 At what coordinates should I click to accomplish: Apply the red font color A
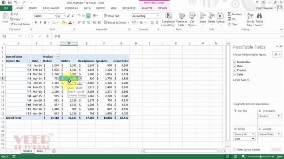pos(70,23)
